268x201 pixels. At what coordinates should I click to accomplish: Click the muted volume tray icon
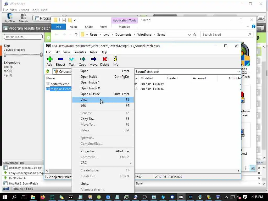[x=239, y=197]
